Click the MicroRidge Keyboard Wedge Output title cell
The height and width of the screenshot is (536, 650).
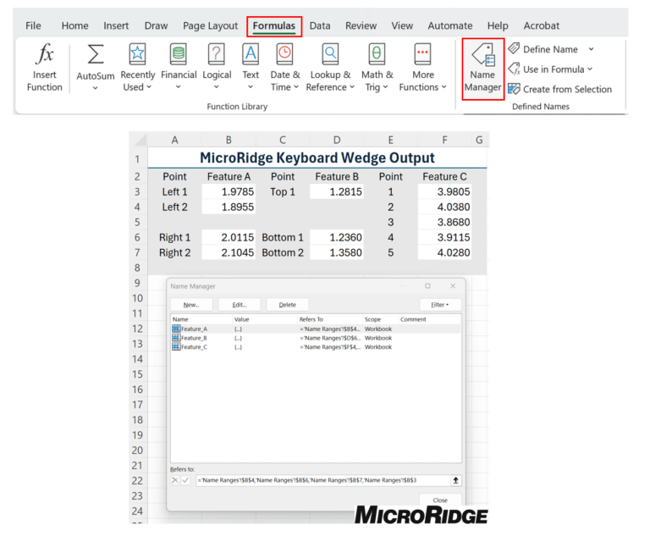317,157
